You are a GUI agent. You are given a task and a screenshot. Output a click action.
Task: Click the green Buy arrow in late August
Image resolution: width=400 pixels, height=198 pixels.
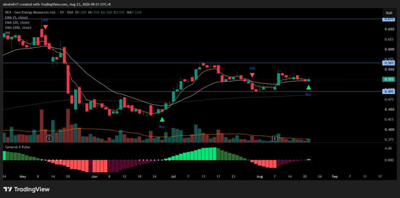coord(308,87)
